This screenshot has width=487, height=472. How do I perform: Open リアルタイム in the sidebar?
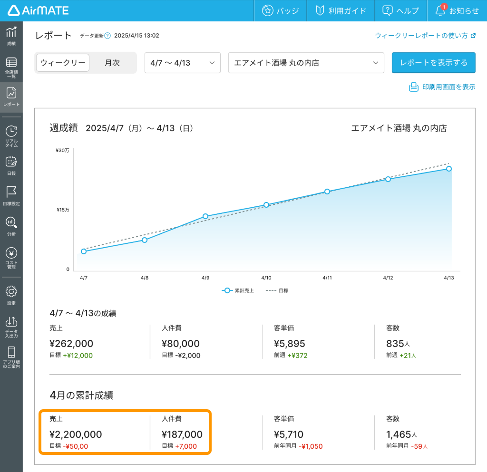click(x=11, y=136)
